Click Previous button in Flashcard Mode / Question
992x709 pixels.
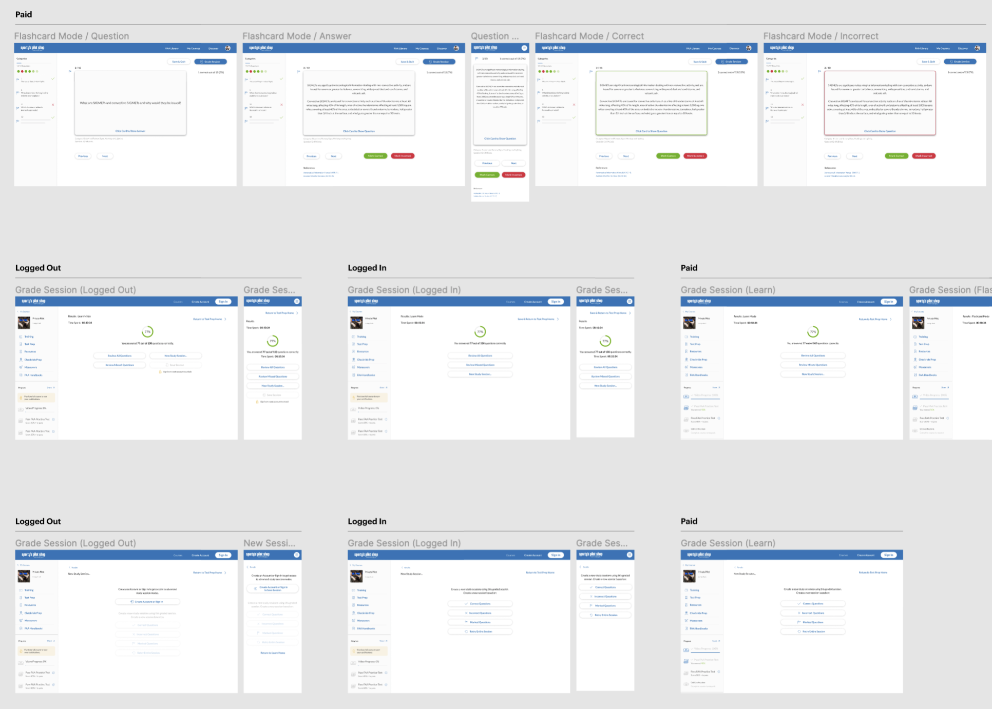pyautogui.click(x=83, y=156)
